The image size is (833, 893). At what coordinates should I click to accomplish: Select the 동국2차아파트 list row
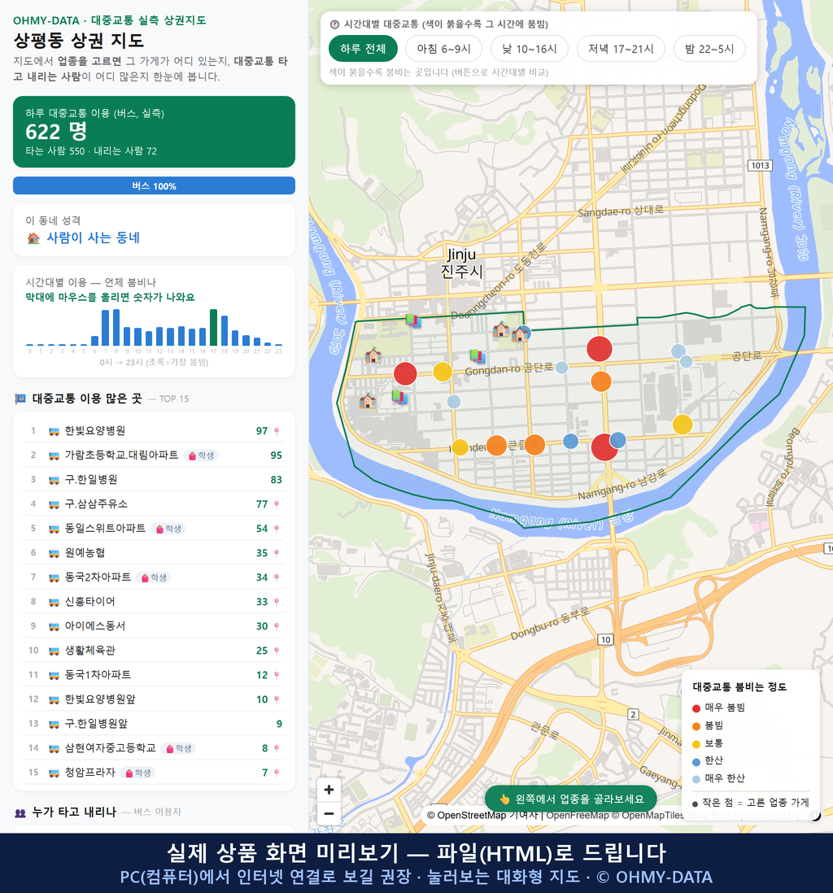[x=154, y=577]
